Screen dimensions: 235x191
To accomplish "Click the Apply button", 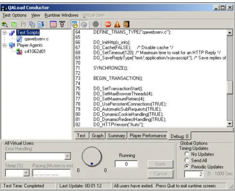I will 160,164.
